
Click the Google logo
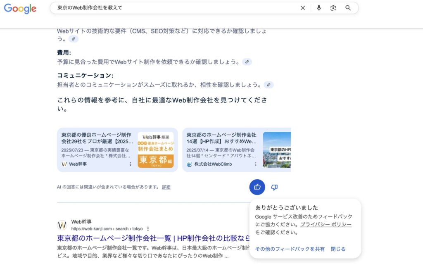(20, 8)
